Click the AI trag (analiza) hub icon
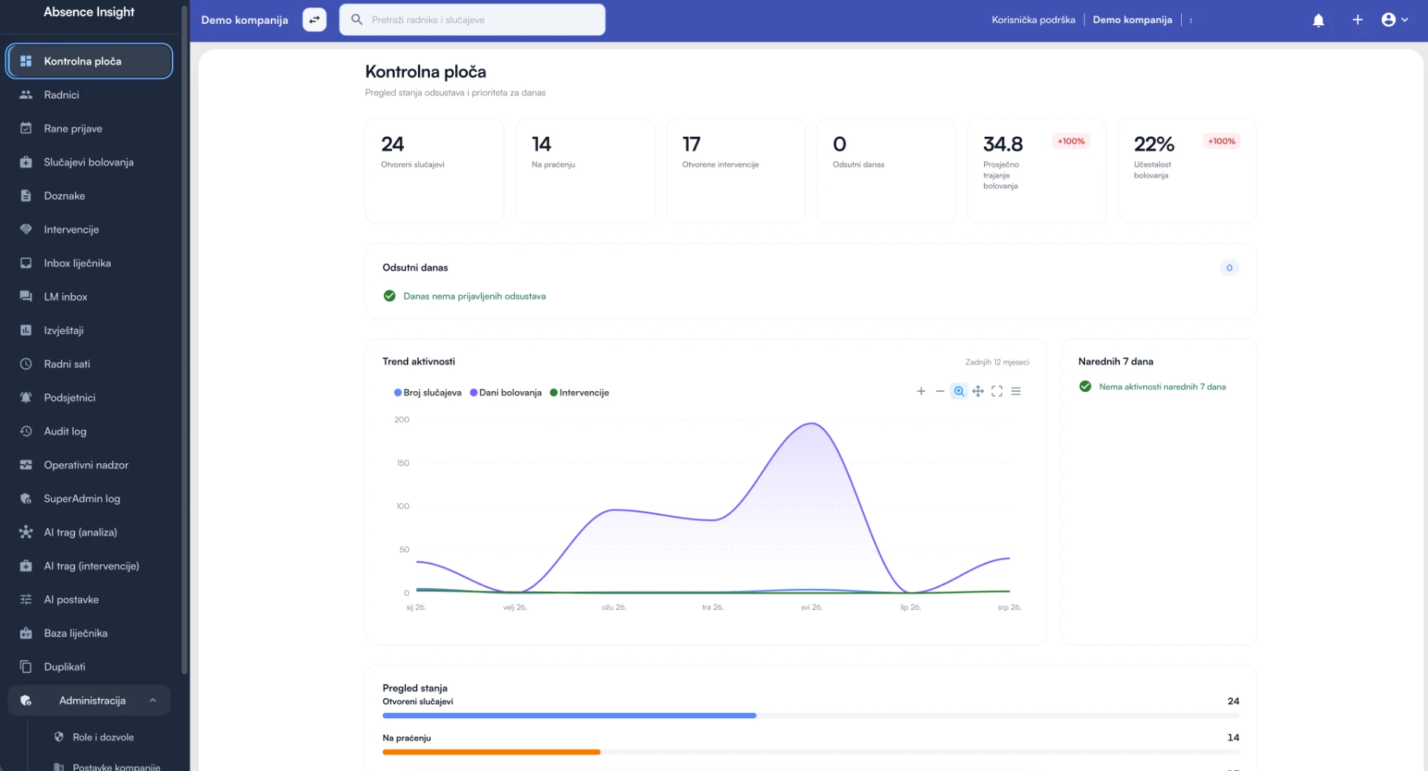The width and height of the screenshot is (1428, 771). (26, 532)
